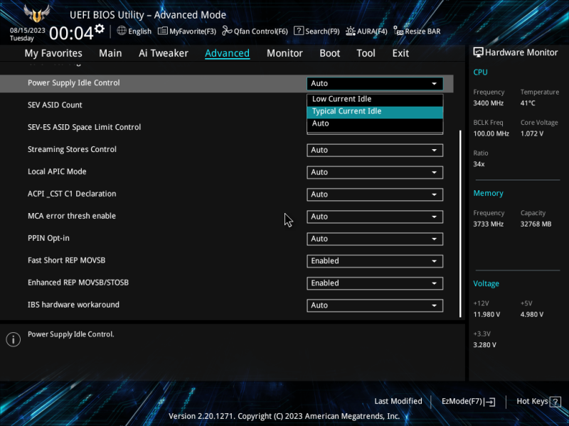Viewport: 569px width, 426px height.
Task: Click the info icon above the description text
Action: pyautogui.click(x=13, y=339)
